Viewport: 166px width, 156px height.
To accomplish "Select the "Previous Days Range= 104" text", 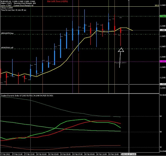I will (x=25, y=3).
